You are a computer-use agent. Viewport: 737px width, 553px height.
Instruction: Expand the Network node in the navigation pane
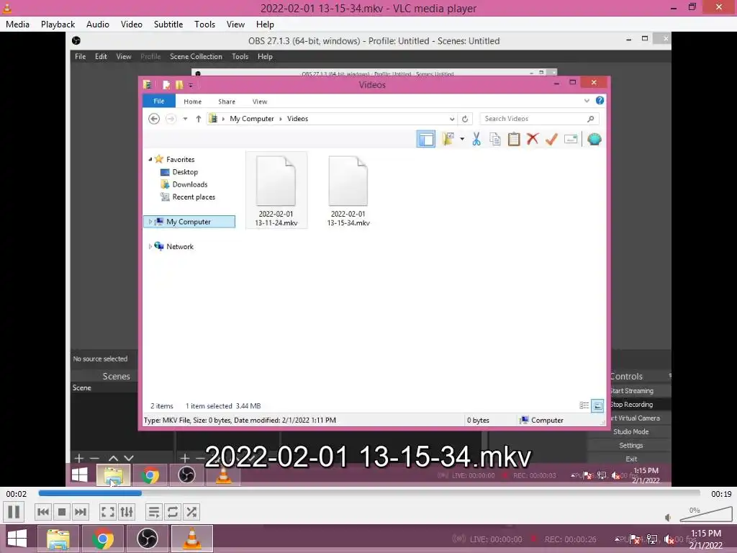click(150, 246)
